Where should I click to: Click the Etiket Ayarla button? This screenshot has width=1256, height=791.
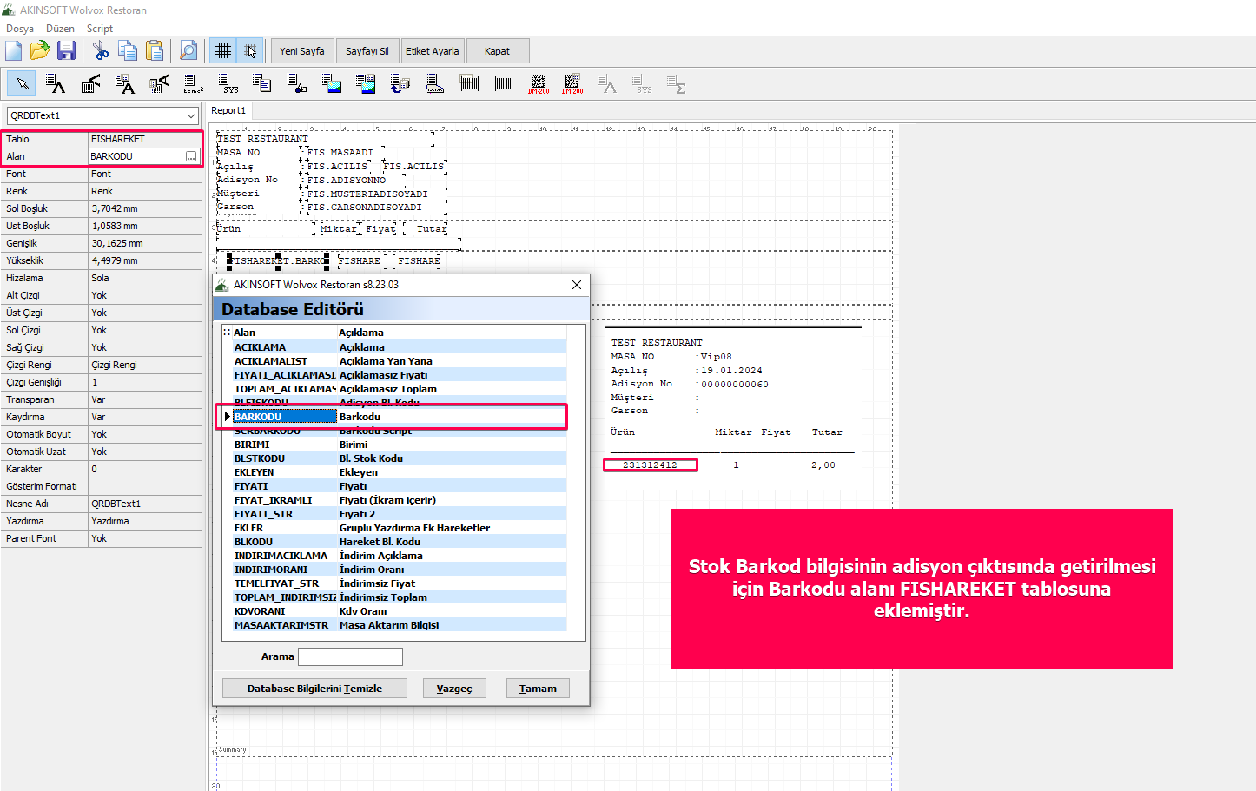(x=433, y=51)
